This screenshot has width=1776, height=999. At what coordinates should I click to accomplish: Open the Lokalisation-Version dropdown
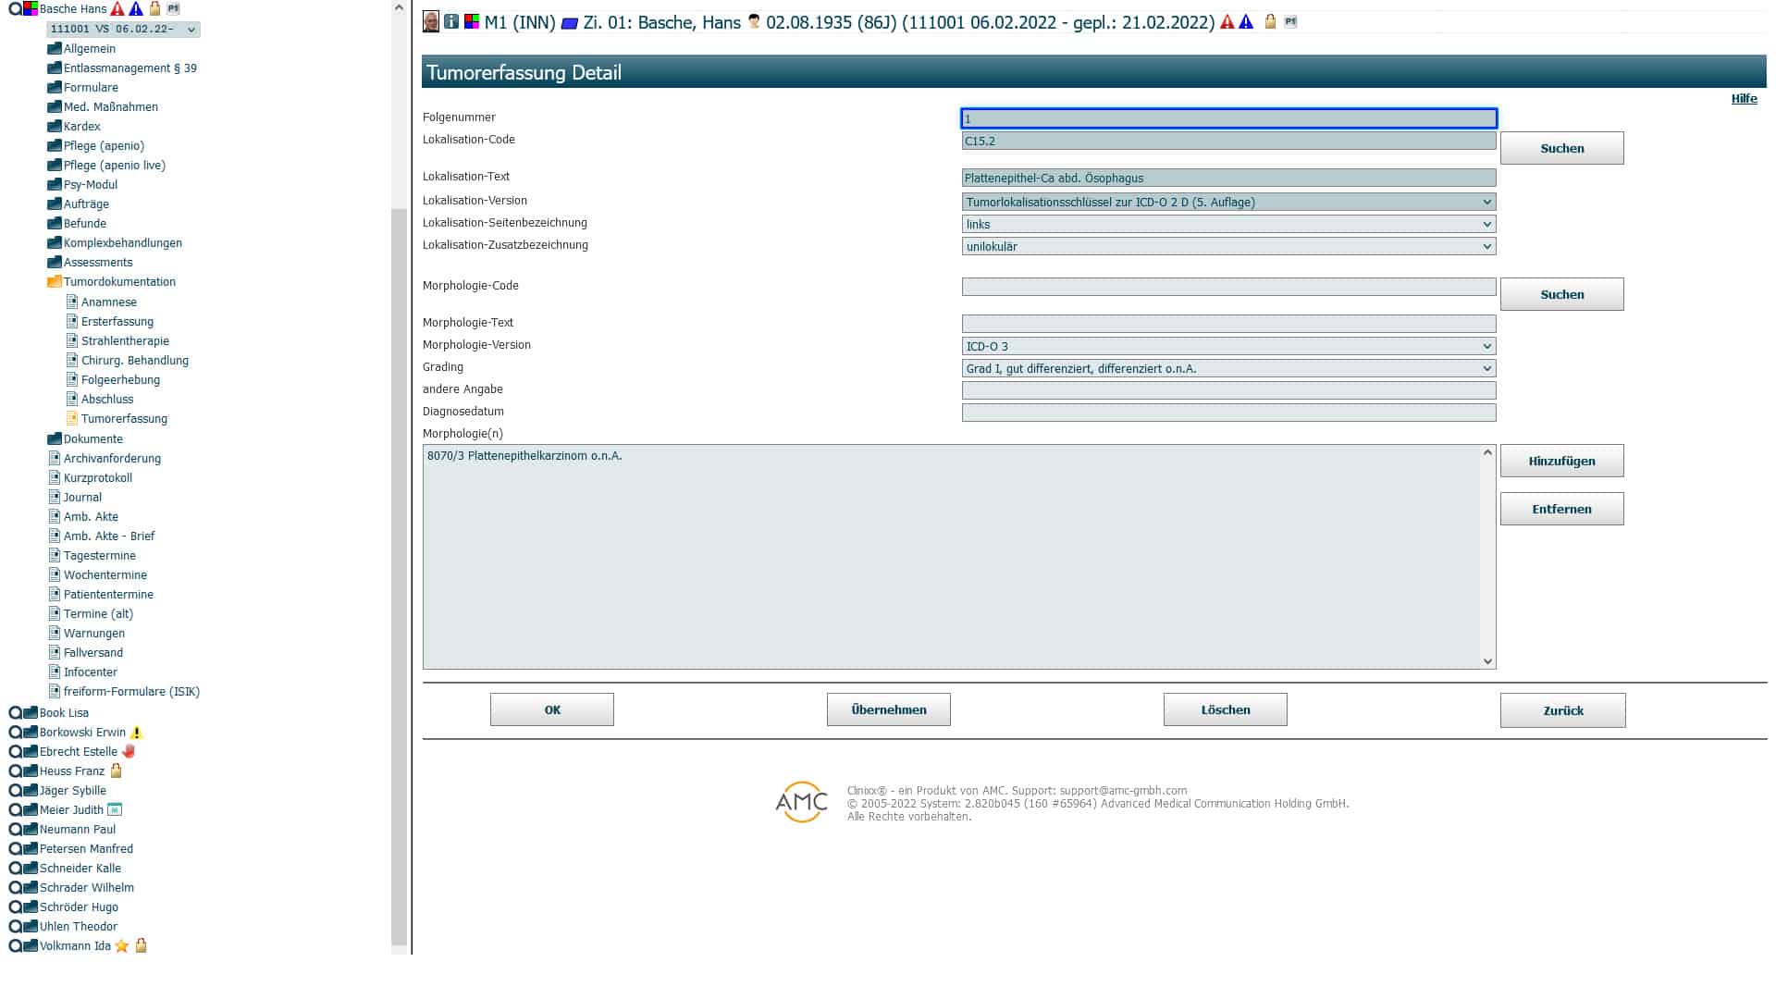1228,202
